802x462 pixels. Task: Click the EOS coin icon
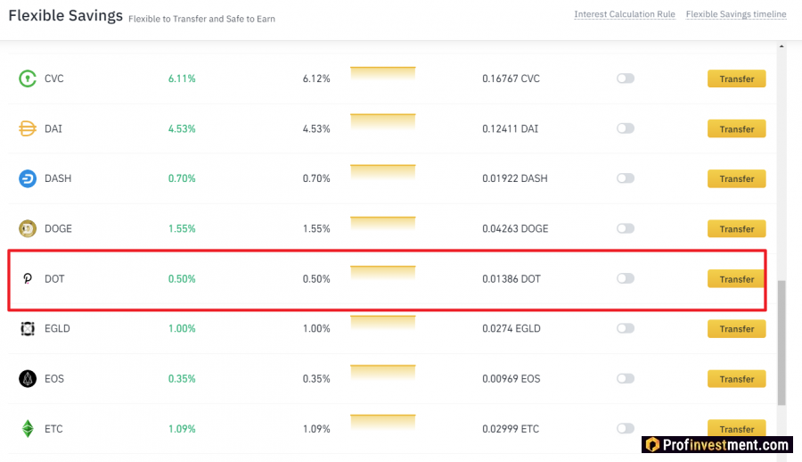pos(28,378)
